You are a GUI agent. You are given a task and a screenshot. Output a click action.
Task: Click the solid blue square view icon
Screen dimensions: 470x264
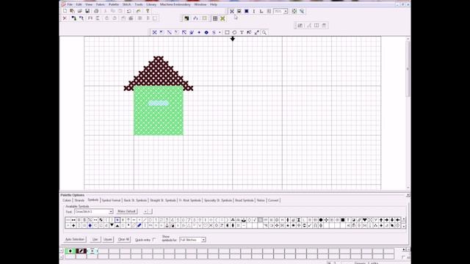(247, 11)
